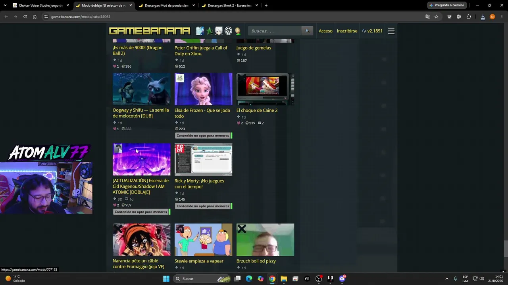The width and height of the screenshot is (508, 285).
Task: Open the Rick y Morty mod thumbnail
Action: pos(203,160)
